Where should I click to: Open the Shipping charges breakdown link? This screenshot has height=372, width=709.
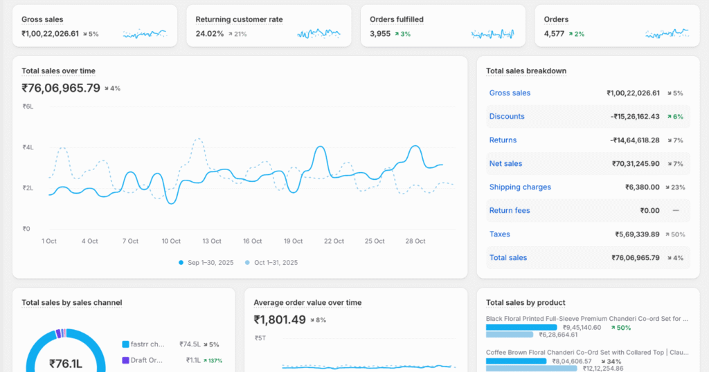click(x=520, y=187)
